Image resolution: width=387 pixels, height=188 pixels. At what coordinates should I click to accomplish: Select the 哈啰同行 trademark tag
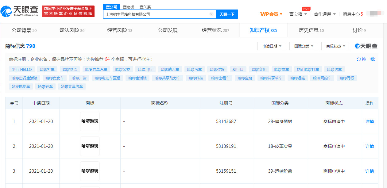coord(347,78)
